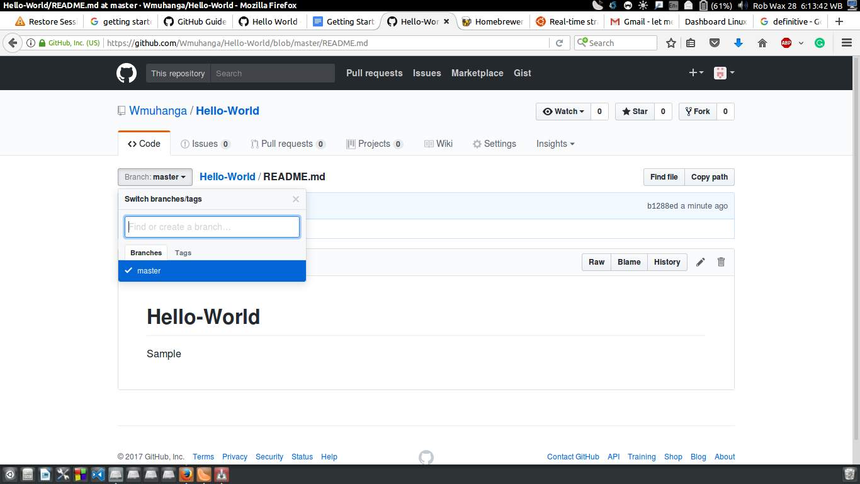
Task: Save the page to Pocket
Action: (714, 43)
